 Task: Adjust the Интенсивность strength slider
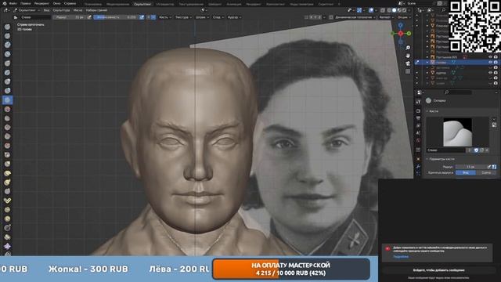[116, 17]
